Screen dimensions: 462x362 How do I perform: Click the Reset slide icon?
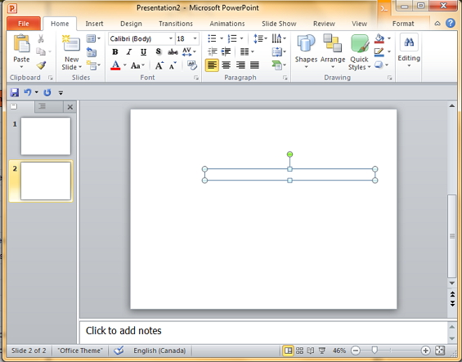click(92, 52)
